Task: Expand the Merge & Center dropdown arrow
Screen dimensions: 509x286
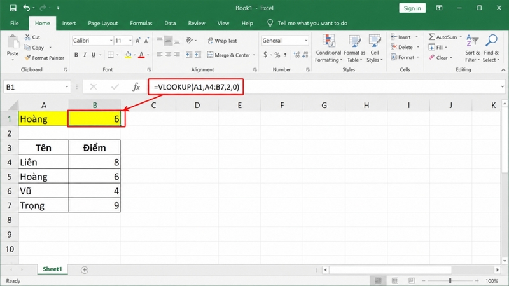Action: click(x=254, y=55)
